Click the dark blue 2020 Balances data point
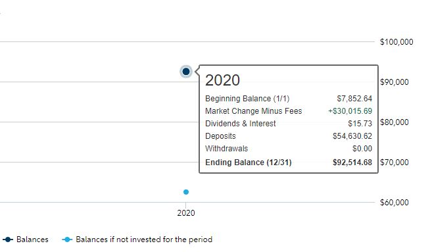Image resolution: width=430 pixels, height=252 pixels. [186, 72]
